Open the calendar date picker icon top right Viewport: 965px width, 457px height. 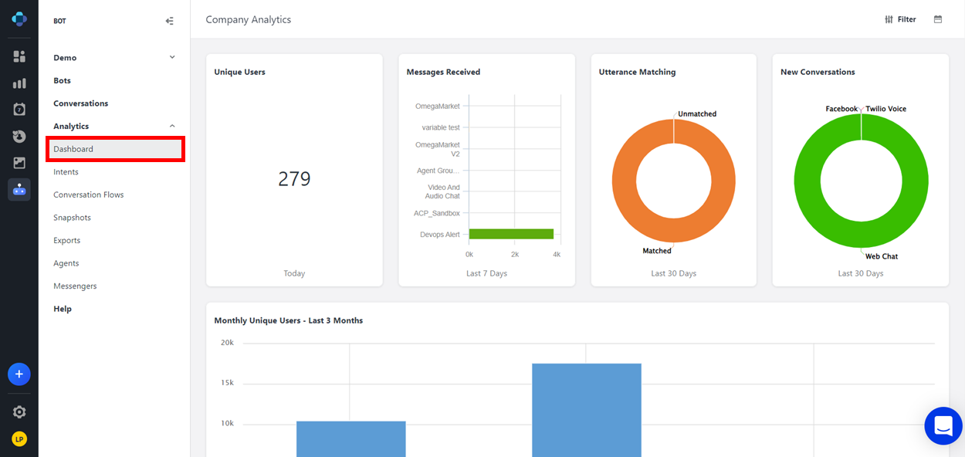tap(937, 19)
